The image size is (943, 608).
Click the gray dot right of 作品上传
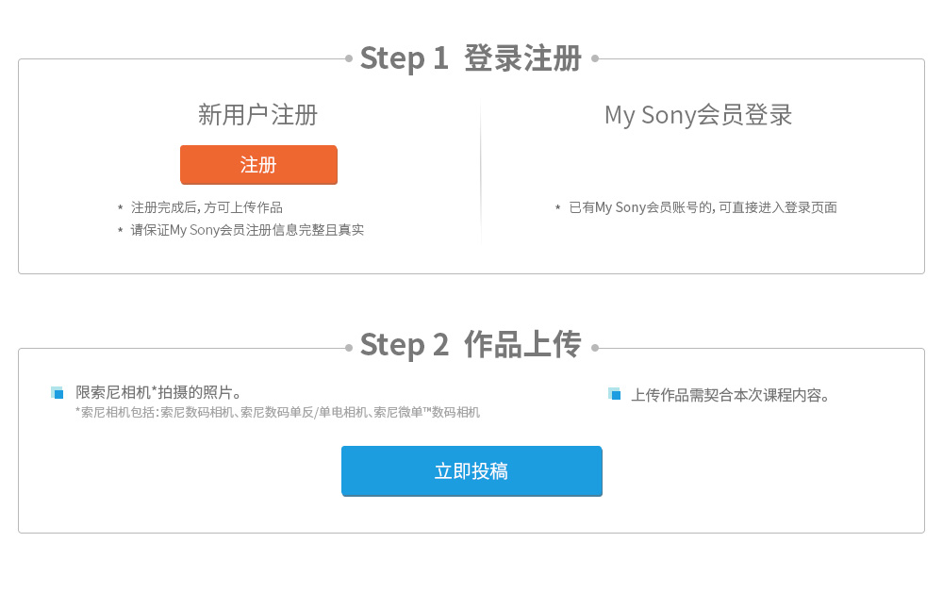click(595, 348)
